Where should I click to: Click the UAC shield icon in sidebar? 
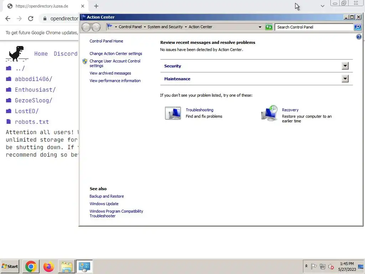point(85,61)
